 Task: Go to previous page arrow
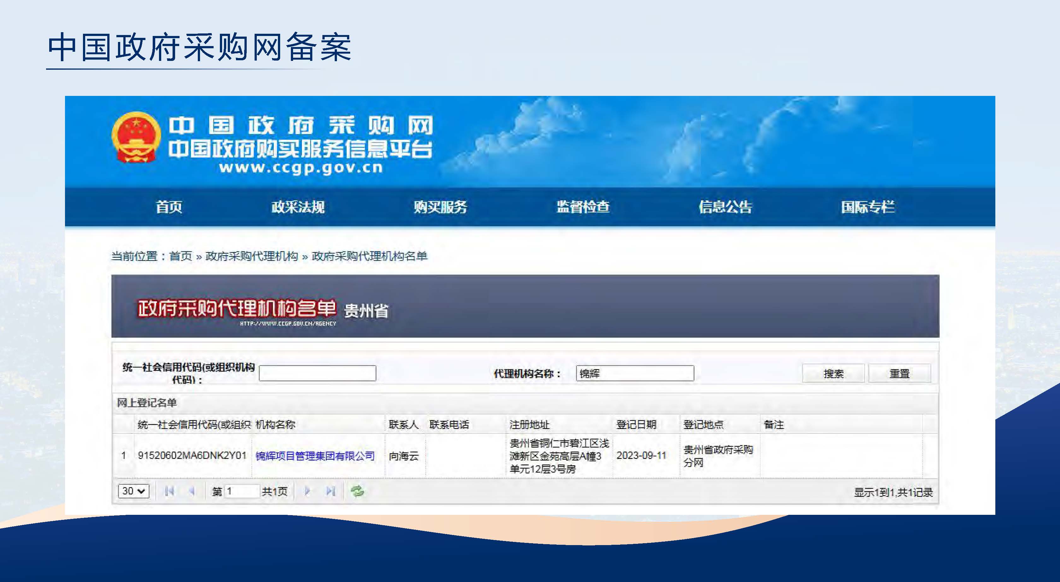click(191, 491)
